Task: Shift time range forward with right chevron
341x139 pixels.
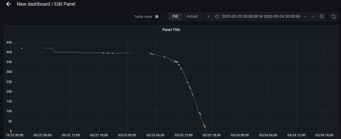Action: [x=313, y=16]
